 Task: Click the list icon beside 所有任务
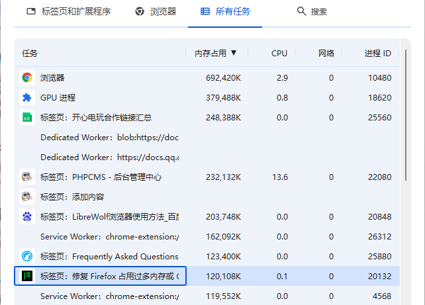(205, 11)
